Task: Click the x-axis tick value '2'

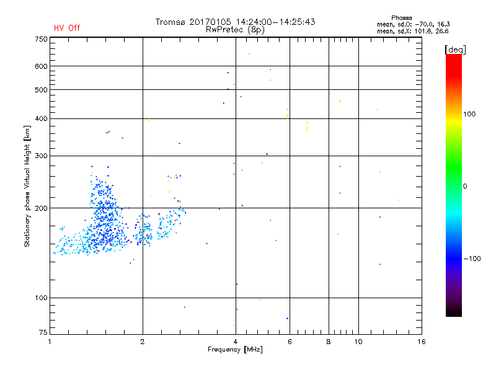Action: [143, 342]
